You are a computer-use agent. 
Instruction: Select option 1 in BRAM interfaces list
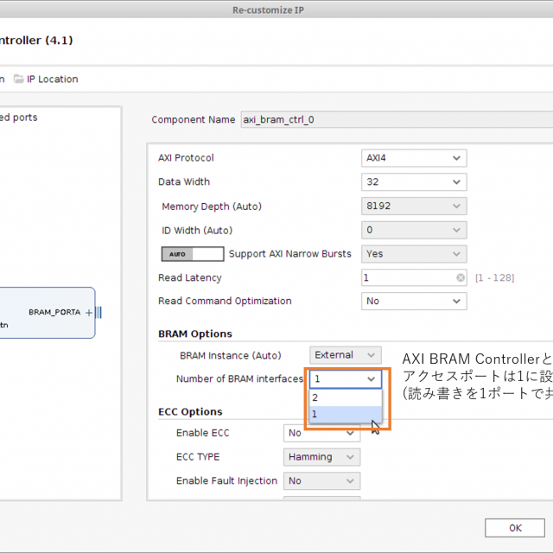[345, 415]
